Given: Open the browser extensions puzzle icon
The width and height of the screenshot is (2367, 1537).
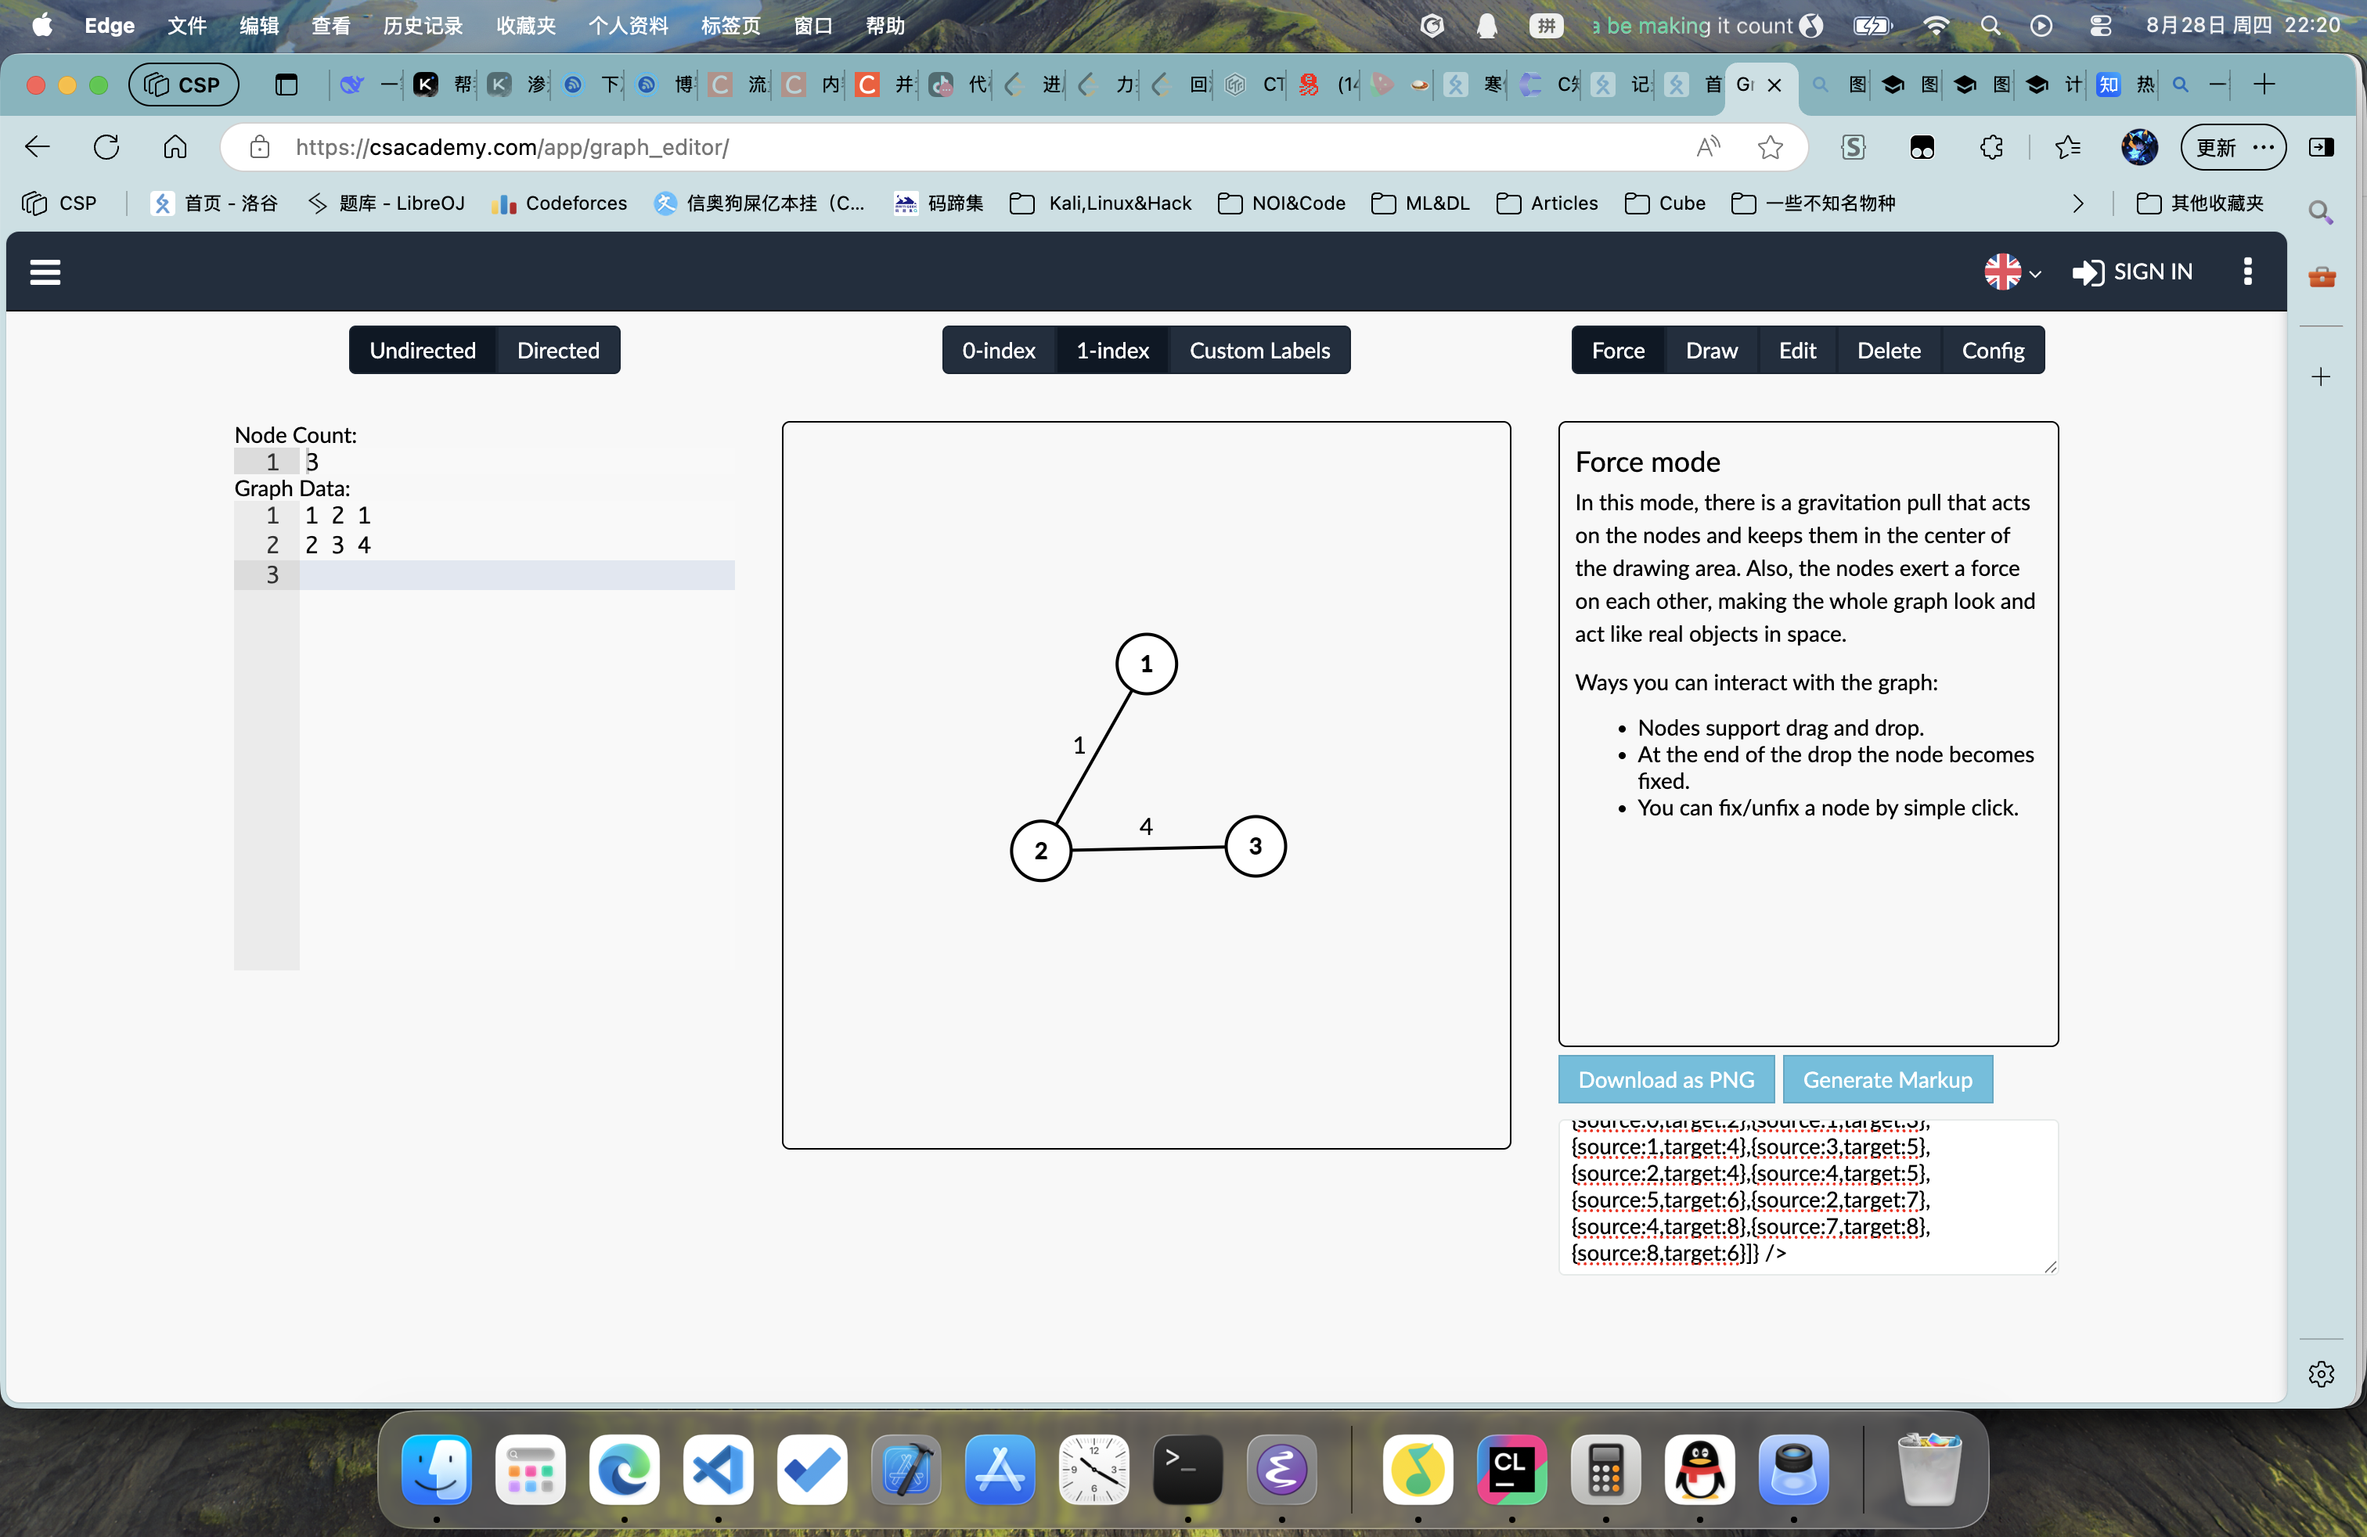Looking at the screenshot, I should click(1991, 147).
